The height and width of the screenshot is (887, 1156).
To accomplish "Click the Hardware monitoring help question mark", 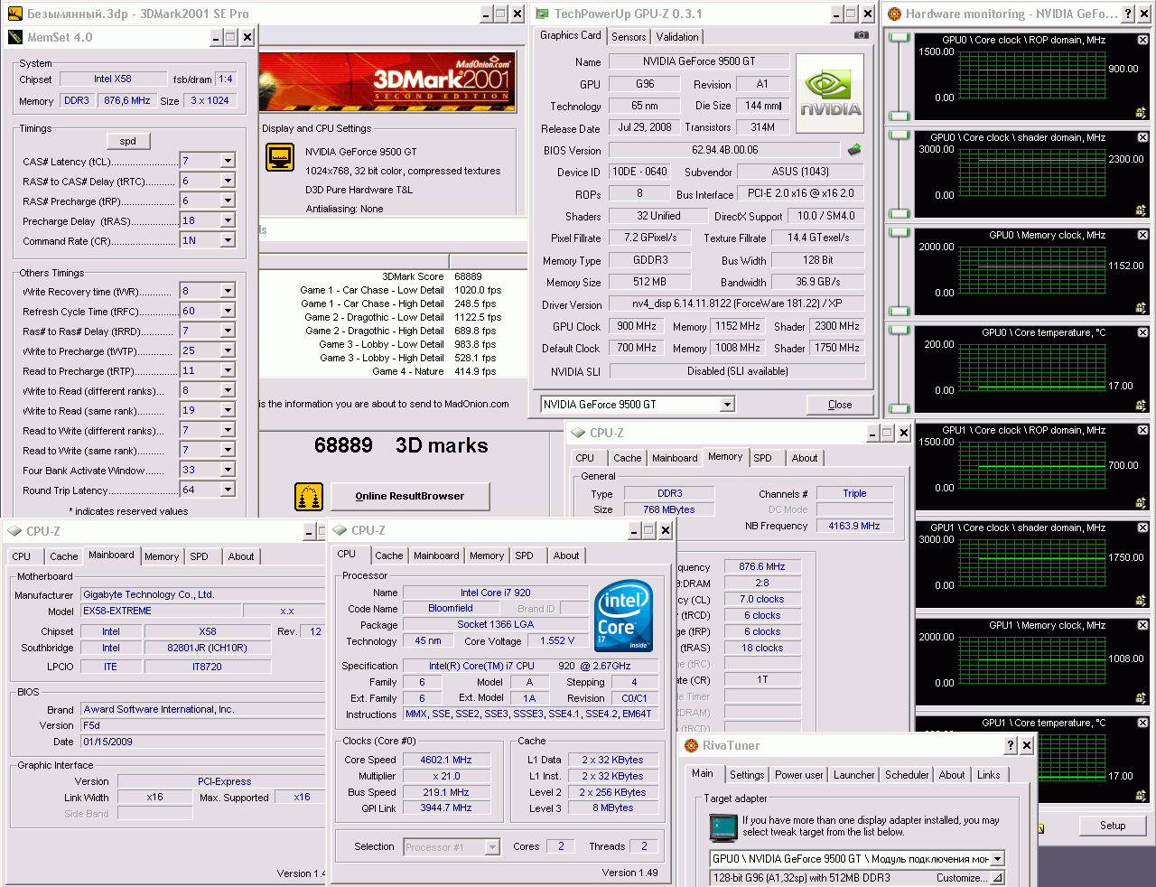I will (x=1127, y=14).
